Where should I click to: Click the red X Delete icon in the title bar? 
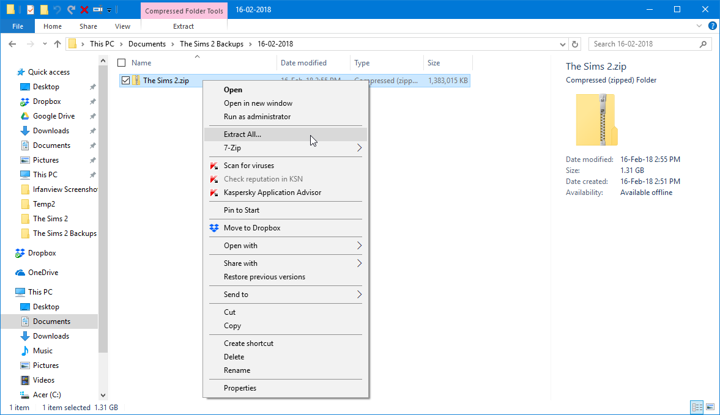point(84,9)
